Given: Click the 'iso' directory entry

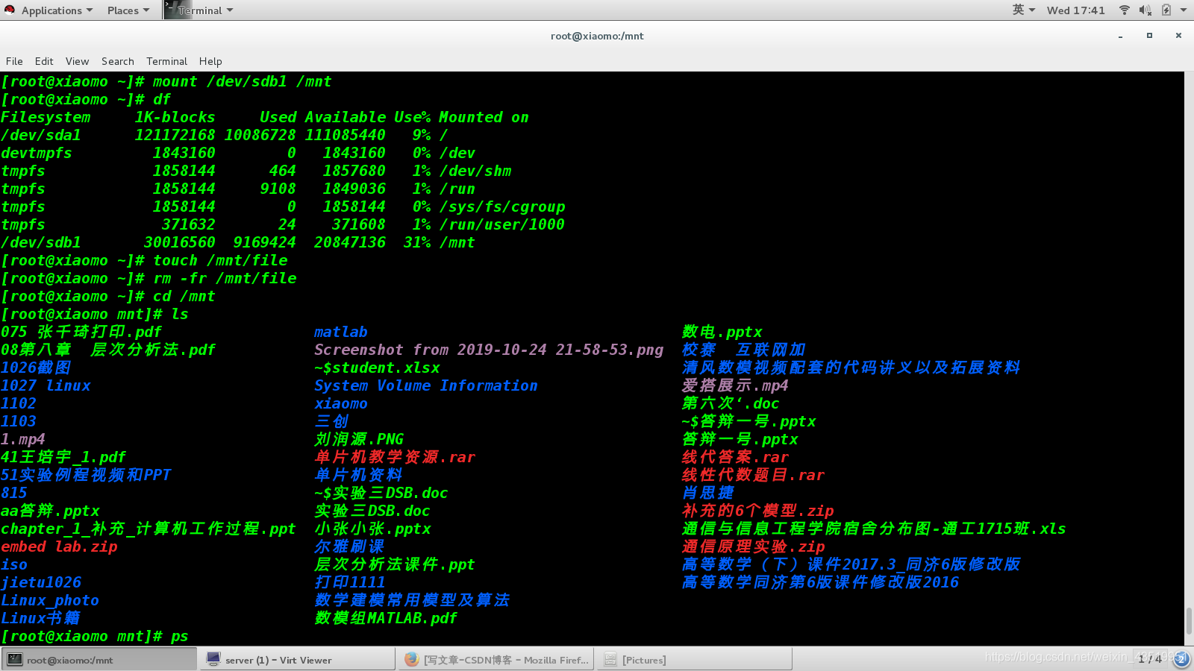Looking at the screenshot, I should coord(13,564).
